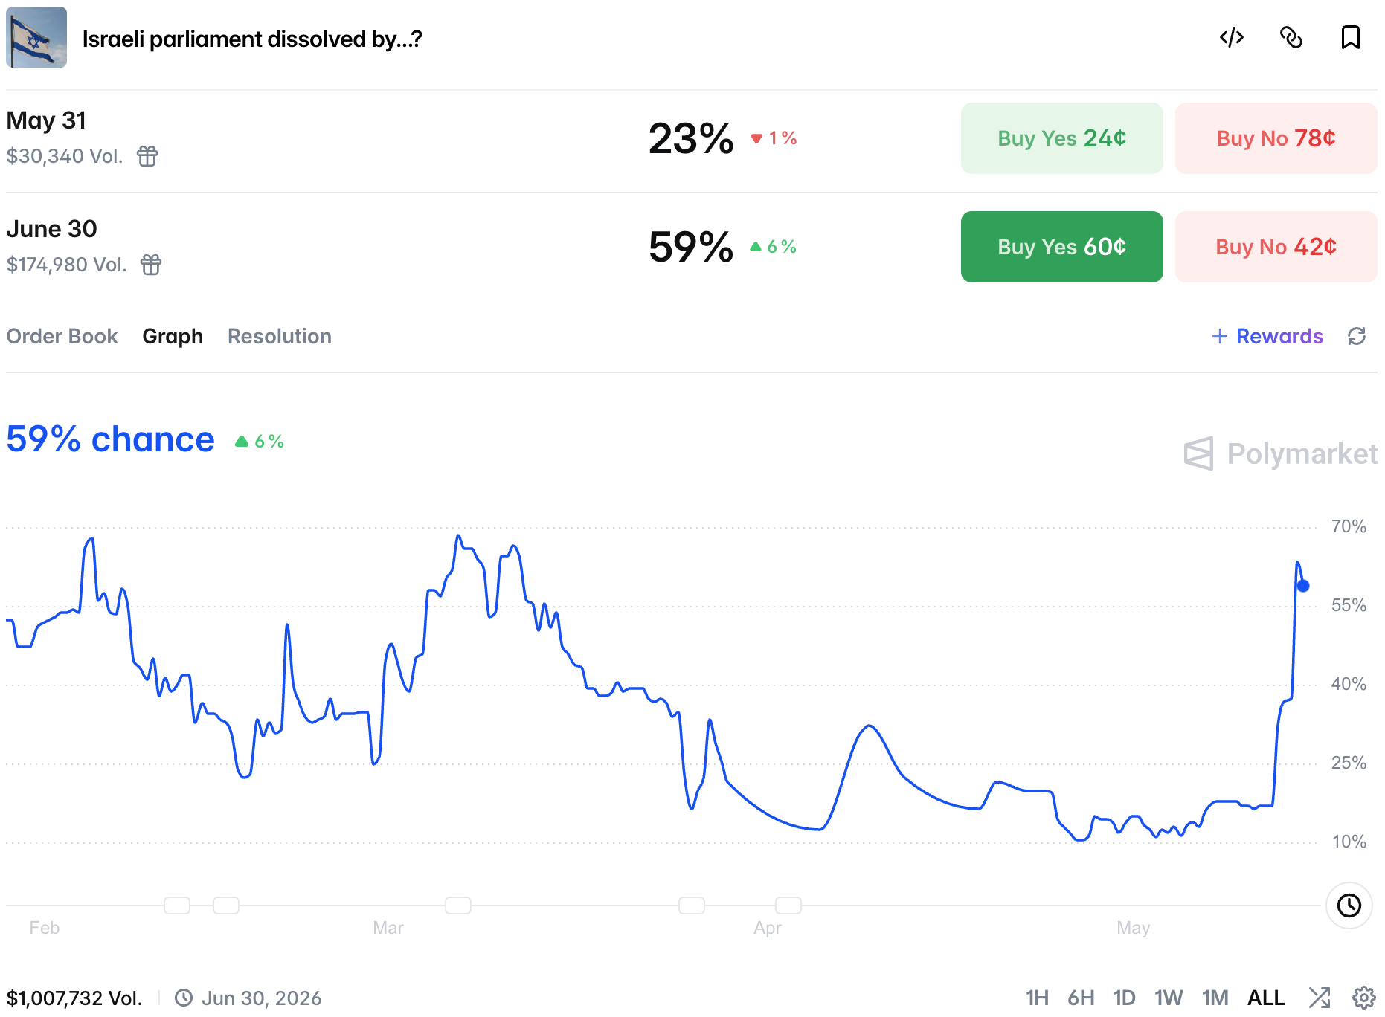Copy the market link icon
Viewport: 1385px width, 1017px height.
1291,37
